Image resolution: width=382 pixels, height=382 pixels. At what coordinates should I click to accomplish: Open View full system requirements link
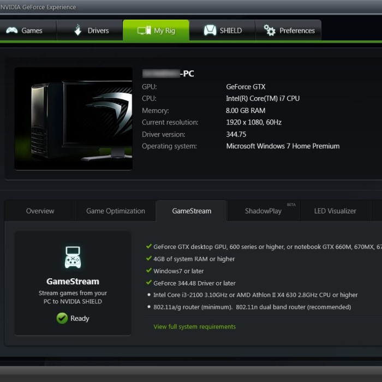tap(195, 327)
